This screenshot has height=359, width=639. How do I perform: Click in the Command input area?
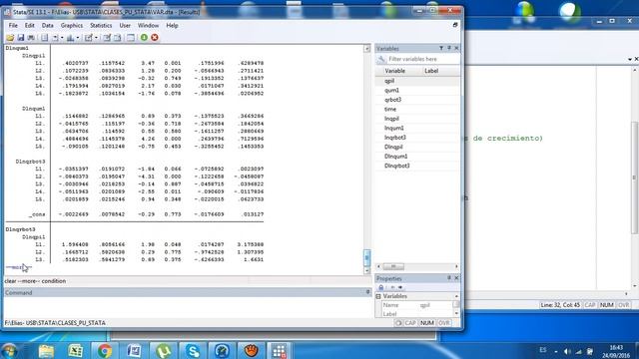[188, 306]
